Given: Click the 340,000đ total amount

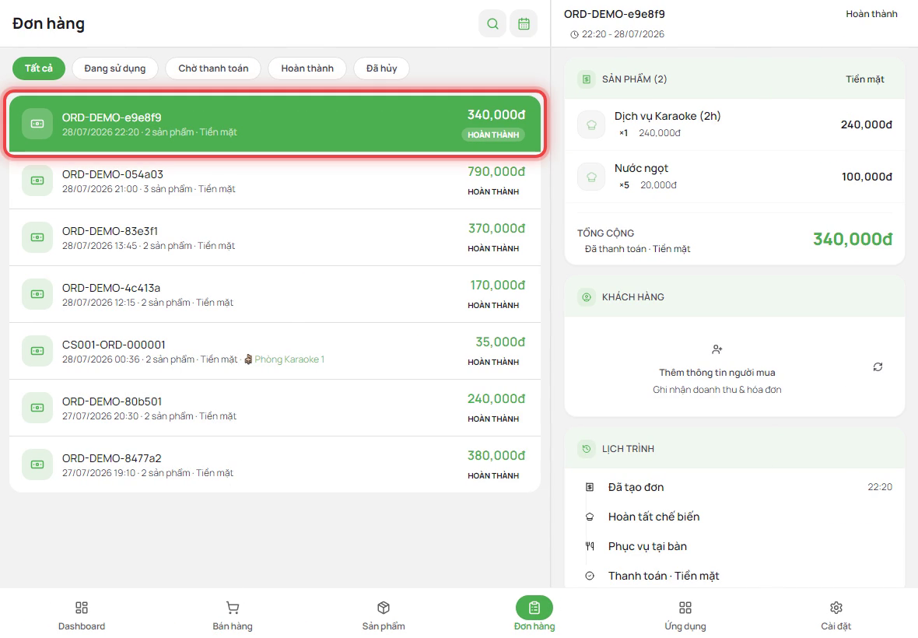Looking at the screenshot, I should 853,239.
